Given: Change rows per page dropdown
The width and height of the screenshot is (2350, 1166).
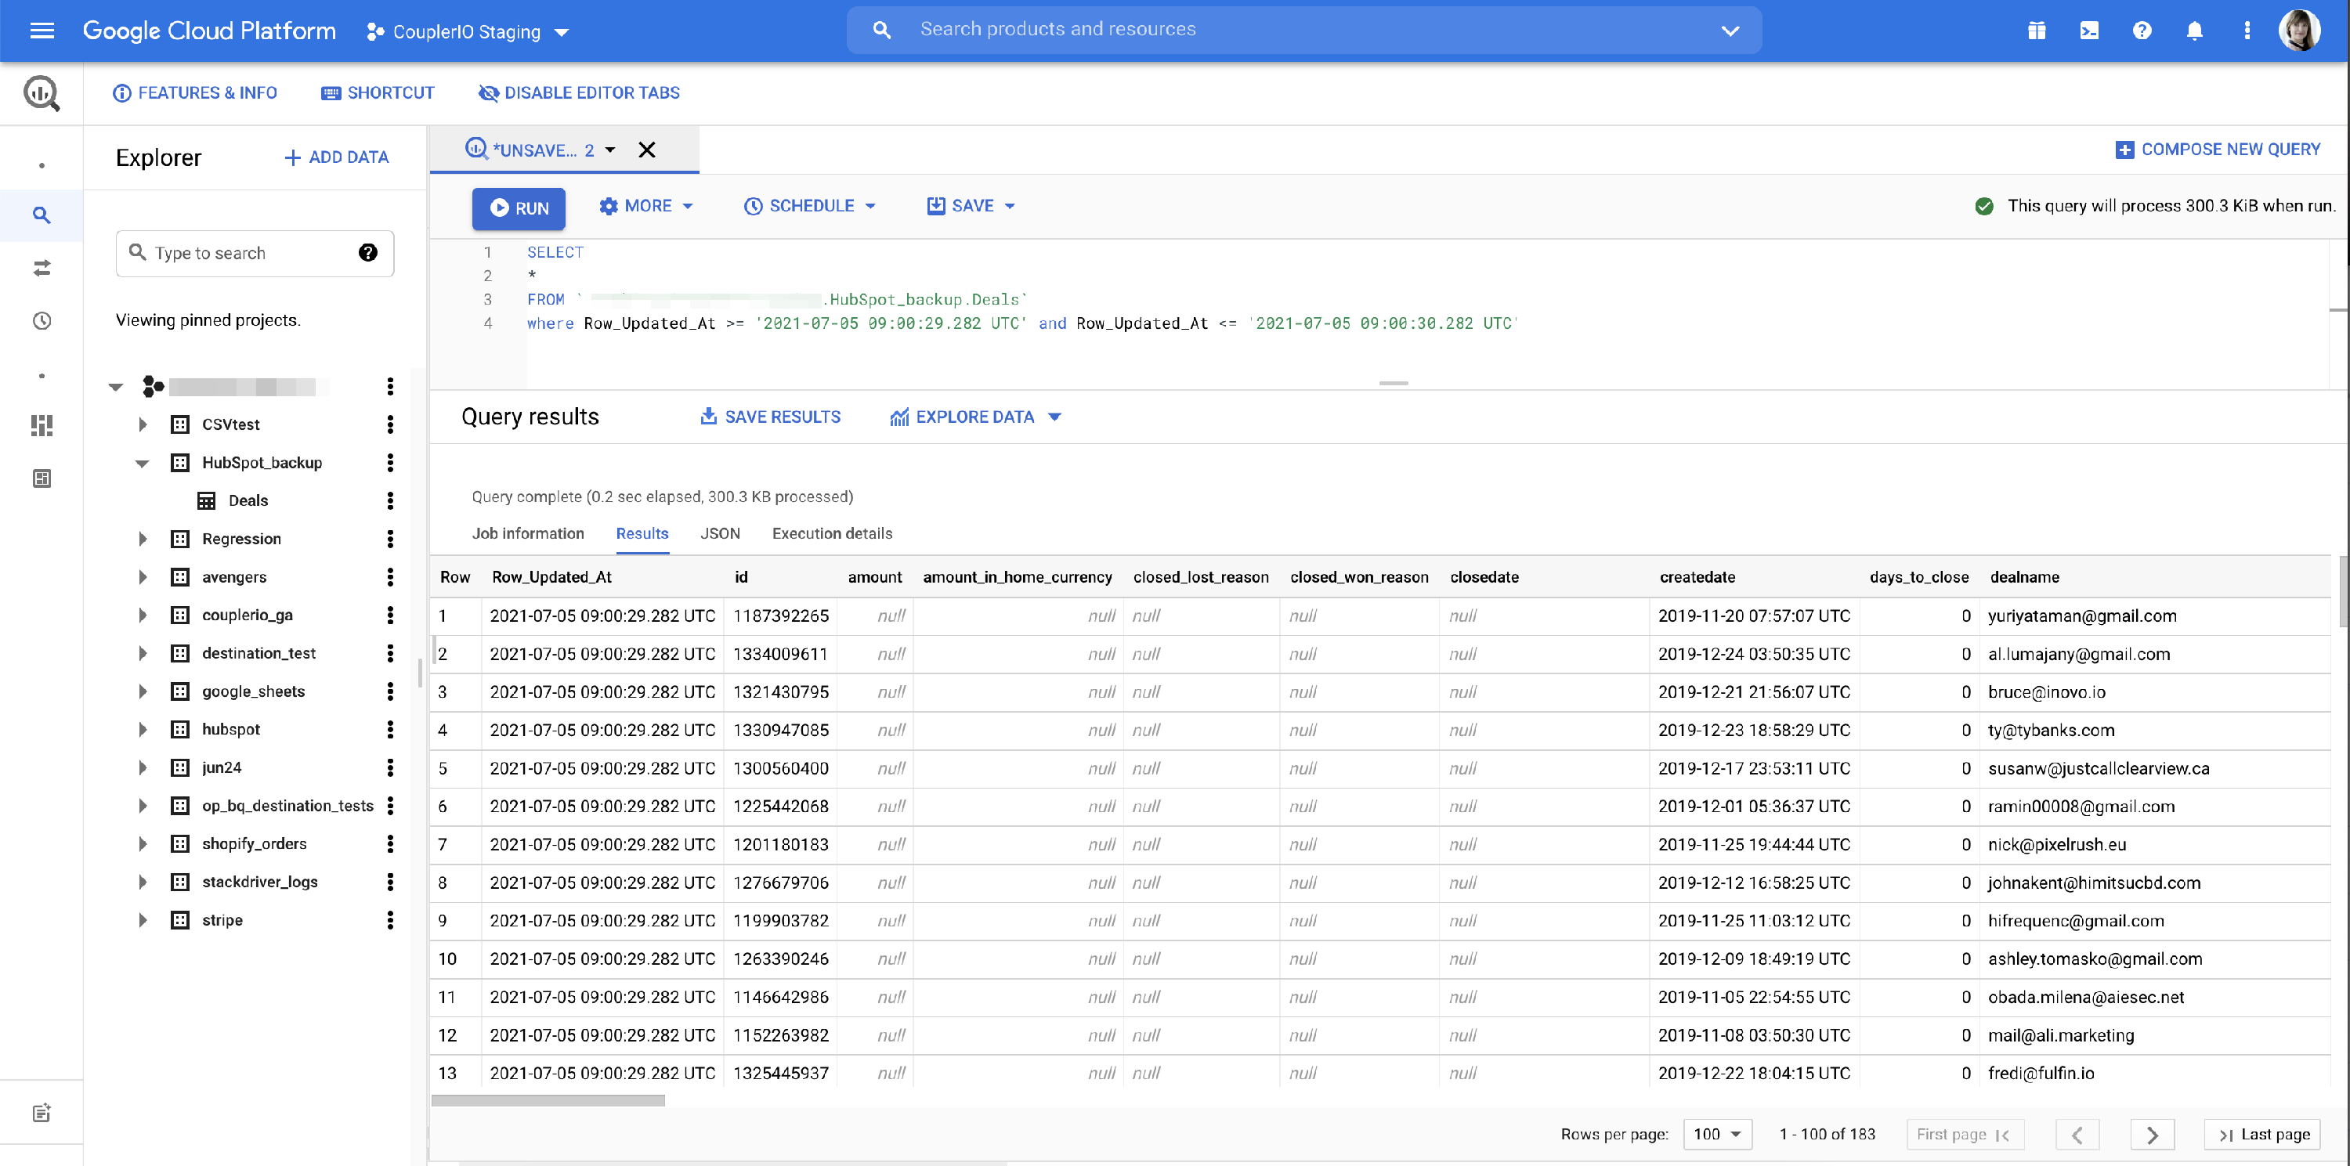Looking at the screenshot, I should 1717,1135.
